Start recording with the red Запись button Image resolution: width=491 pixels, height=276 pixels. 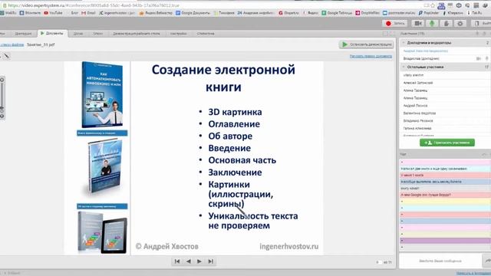click(x=395, y=24)
